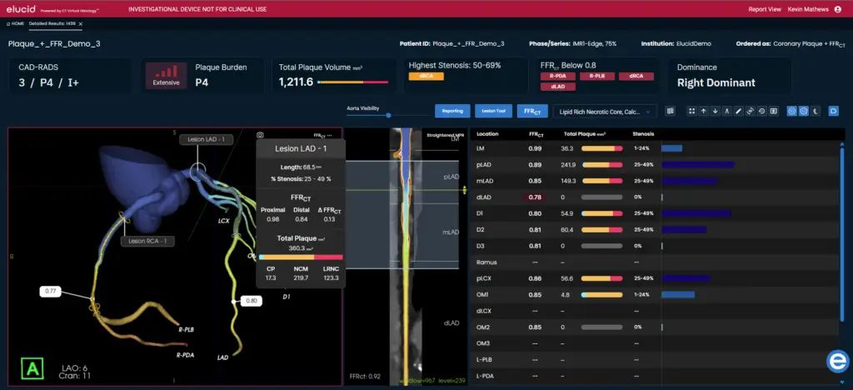Click the down arrow toolbar icon
Viewport: 853px width, 390px height.
point(716,111)
